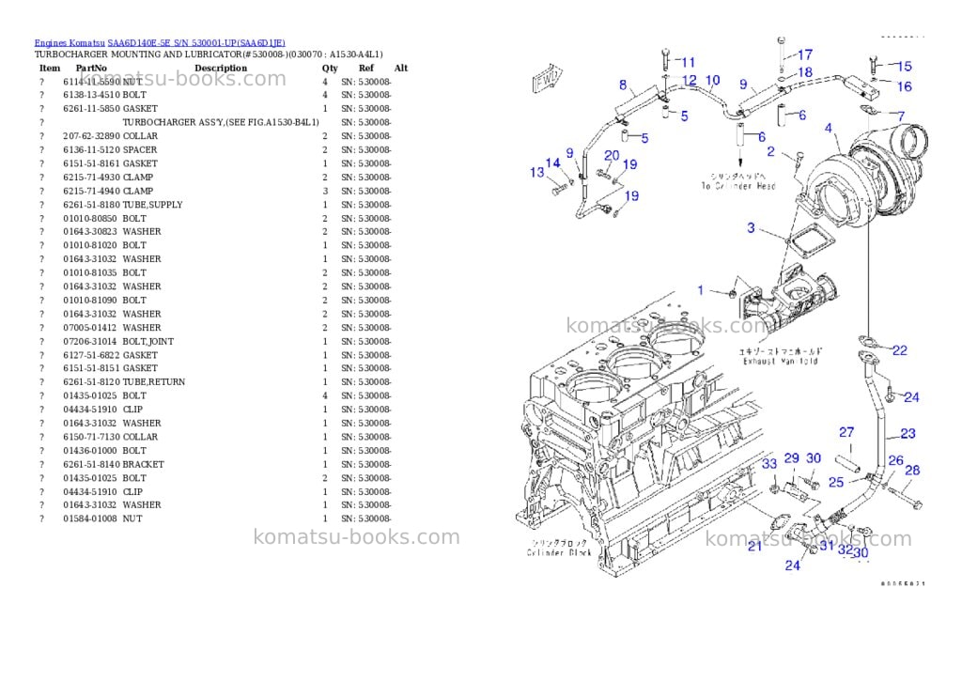Click the Alt column header
The width and height of the screenshot is (962, 681).
[x=401, y=68]
